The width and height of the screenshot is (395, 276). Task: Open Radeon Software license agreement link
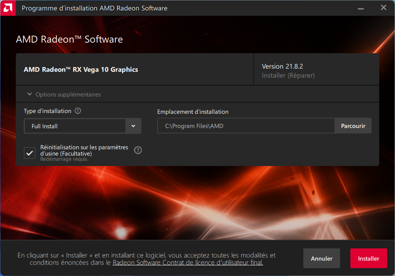(188, 263)
